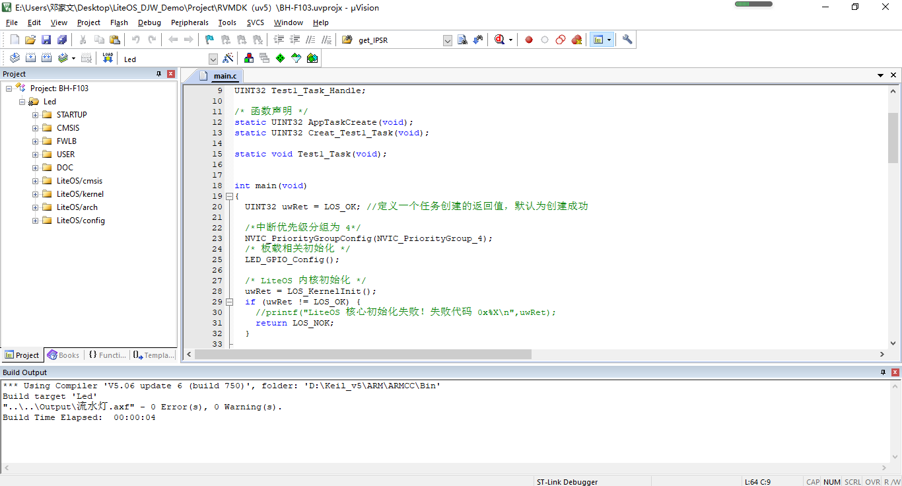The height and width of the screenshot is (486, 902).
Task: Rebuild all target files icon
Action: pyautogui.click(x=46, y=58)
